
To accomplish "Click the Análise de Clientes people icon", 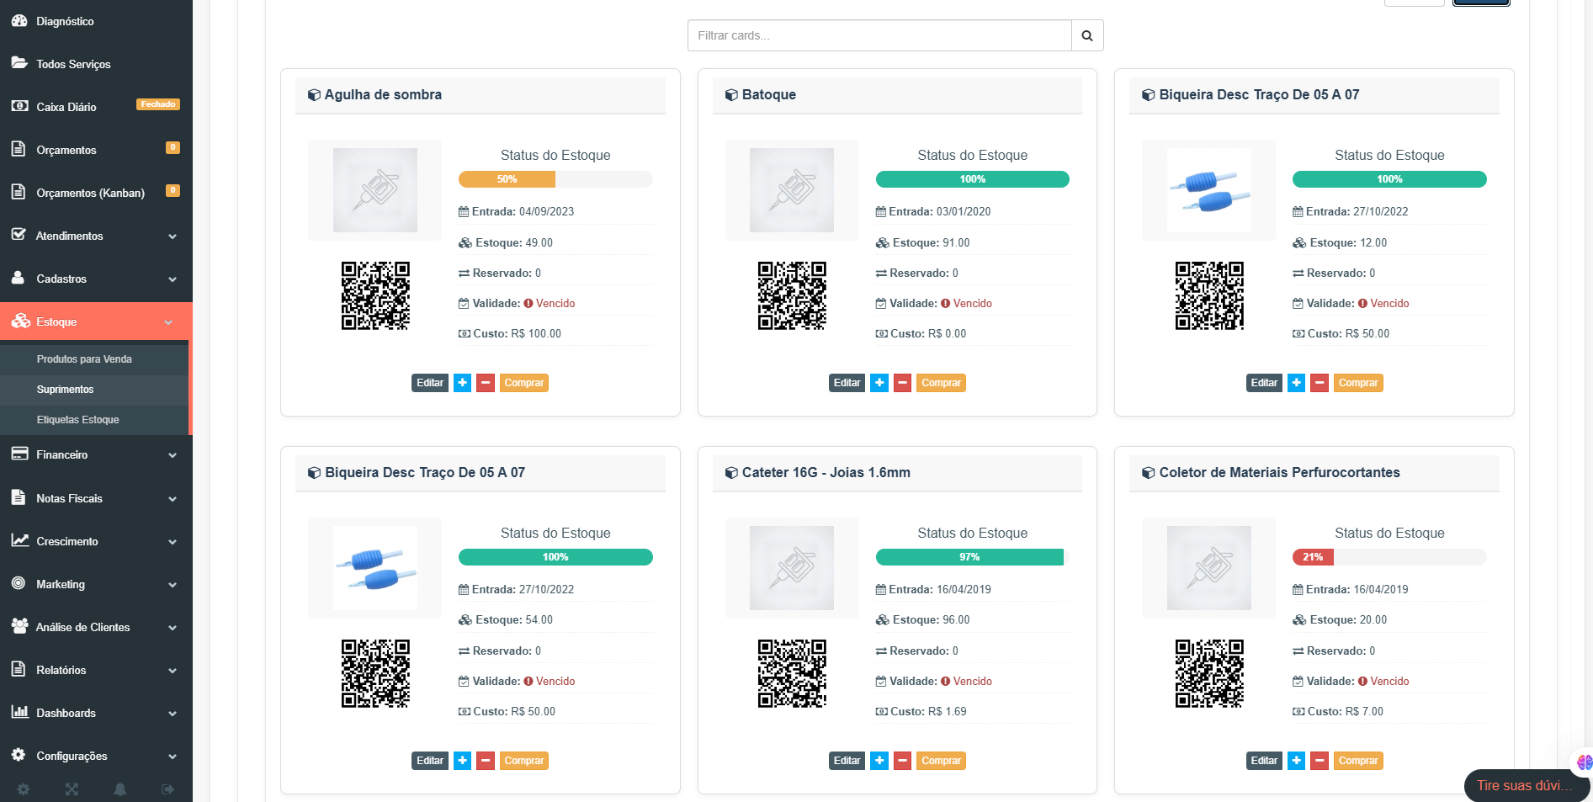I will pyautogui.click(x=20, y=626).
